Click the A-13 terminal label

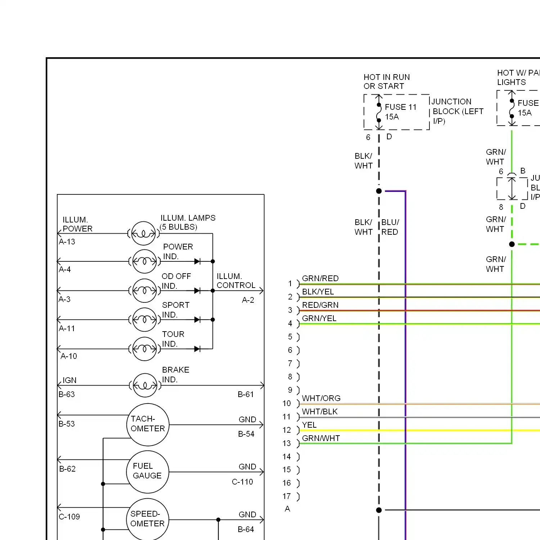click(67, 242)
